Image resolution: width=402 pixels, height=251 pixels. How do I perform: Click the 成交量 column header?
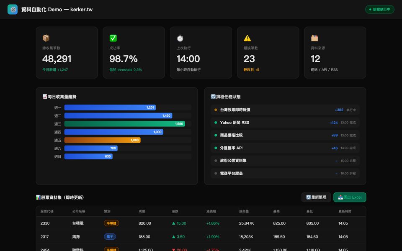click(244, 211)
